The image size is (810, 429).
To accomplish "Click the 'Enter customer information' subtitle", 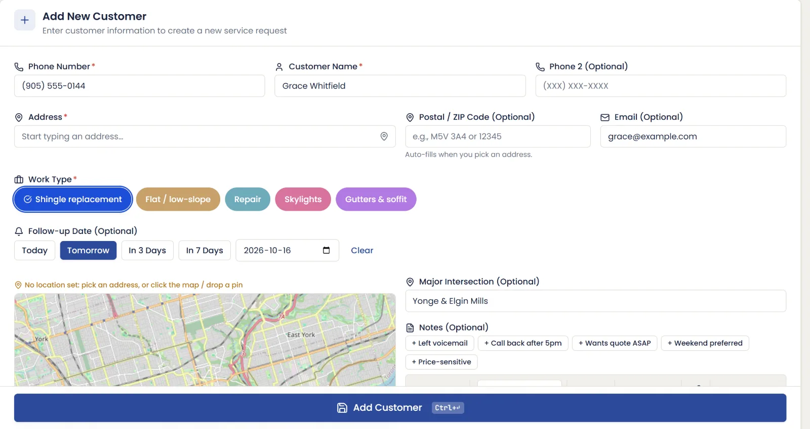I will [165, 31].
